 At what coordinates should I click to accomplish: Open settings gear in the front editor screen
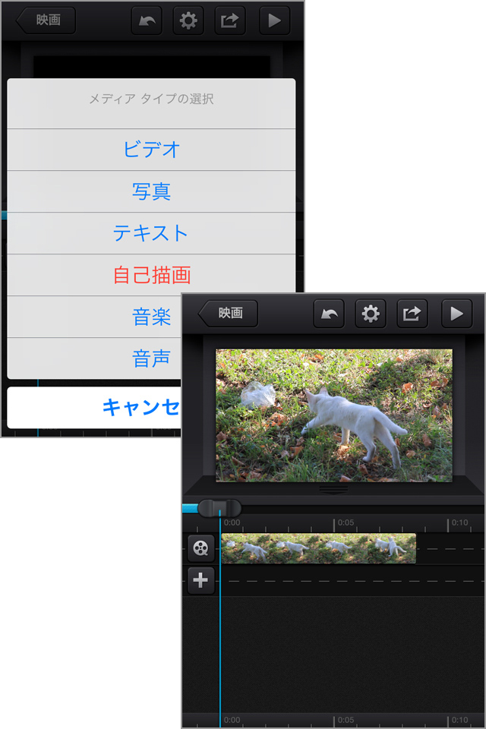click(x=371, y=314)
